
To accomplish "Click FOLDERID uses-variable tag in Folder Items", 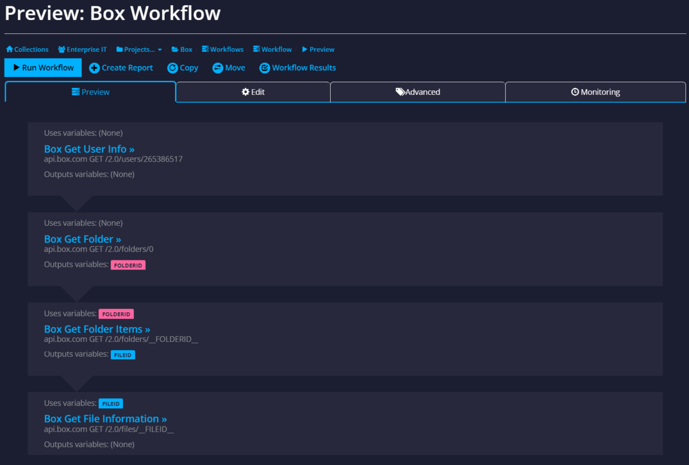I will (x=116, y=314).
